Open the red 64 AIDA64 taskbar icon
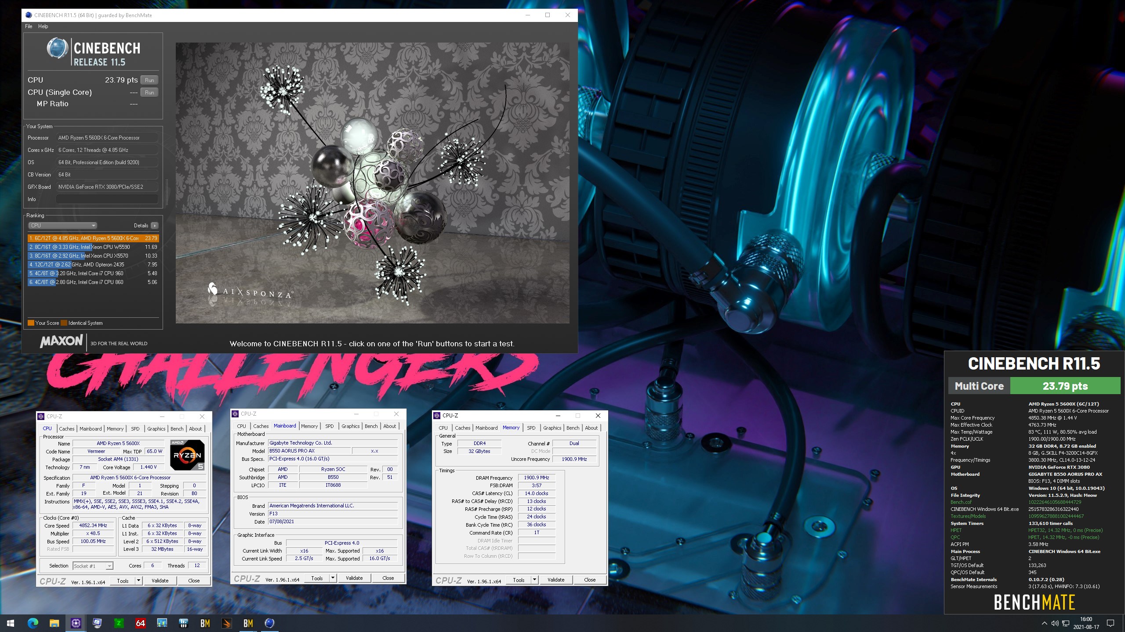This screenshot has height=632, width=1125. click(x=140, y=623)
